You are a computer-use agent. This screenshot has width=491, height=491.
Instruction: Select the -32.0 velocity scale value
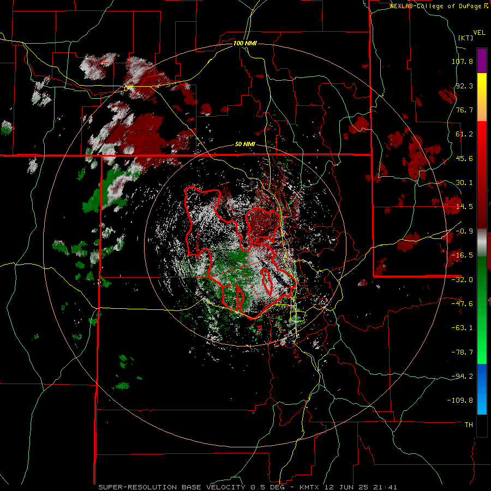pyautogui.click(x=462, y=280)
